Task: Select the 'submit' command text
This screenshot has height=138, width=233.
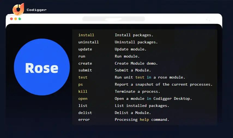Action: pos(85,70)
